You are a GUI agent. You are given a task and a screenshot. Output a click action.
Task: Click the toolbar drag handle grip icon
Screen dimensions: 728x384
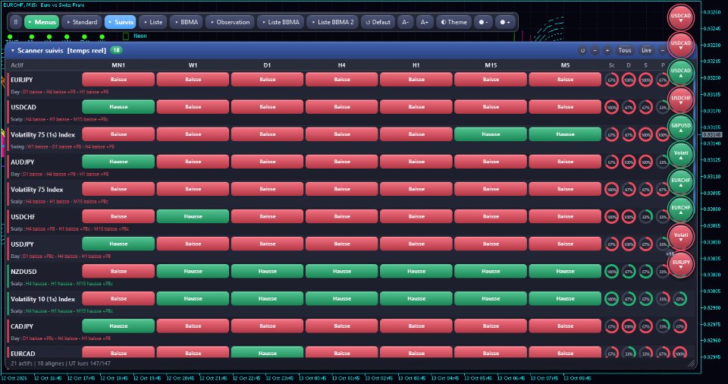15,22
